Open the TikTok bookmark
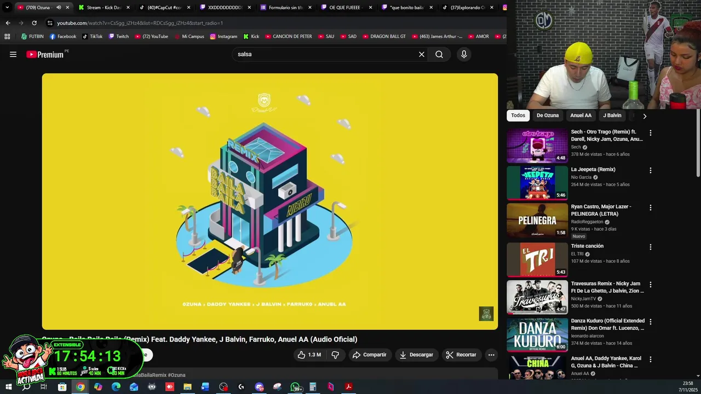The height and width of the screenshot is (394, 701). click(92, 37)
